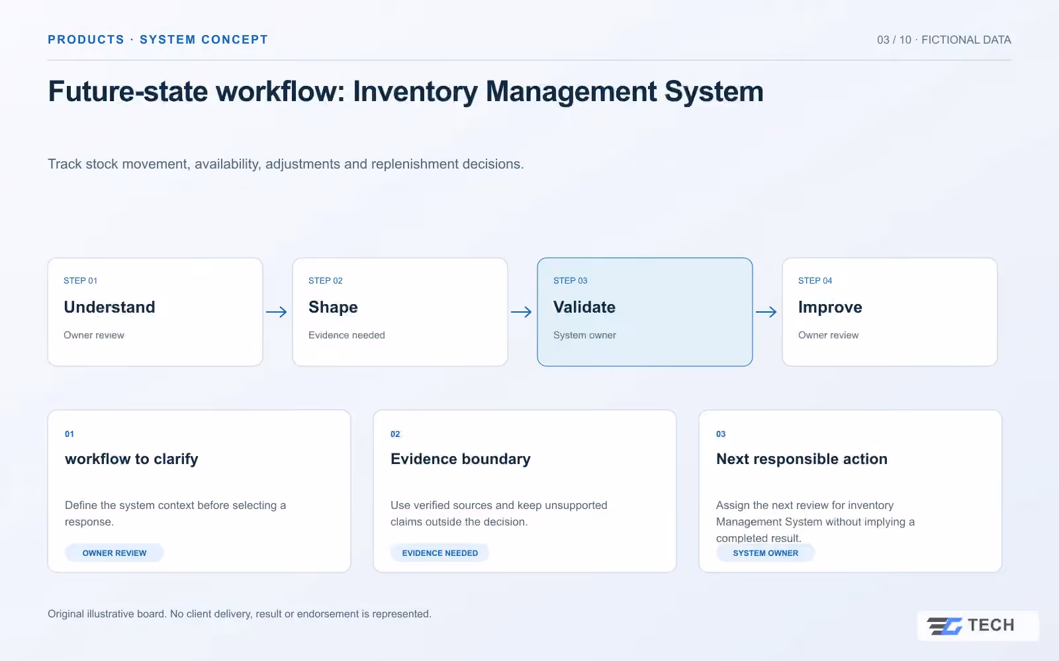This screenshot has height=661, width=1059.
Task: Click the 'Future-state workflow' slide title
Action: (406, 92)
